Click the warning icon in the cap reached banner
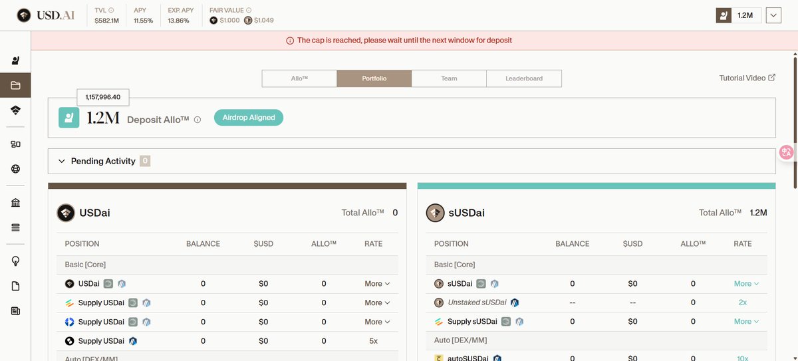 click(x=290, y=41)
